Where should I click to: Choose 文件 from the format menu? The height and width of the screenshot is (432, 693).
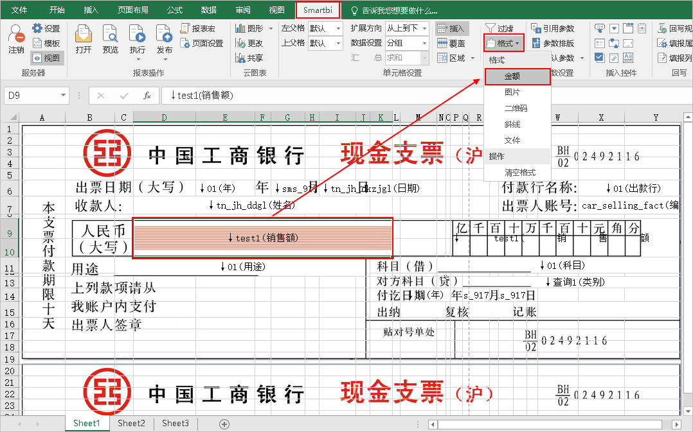pos(517,141)
